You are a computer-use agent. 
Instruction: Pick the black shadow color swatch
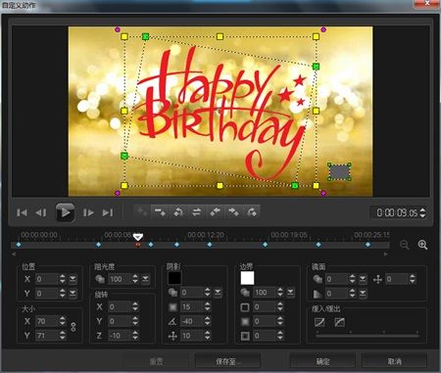174,278
